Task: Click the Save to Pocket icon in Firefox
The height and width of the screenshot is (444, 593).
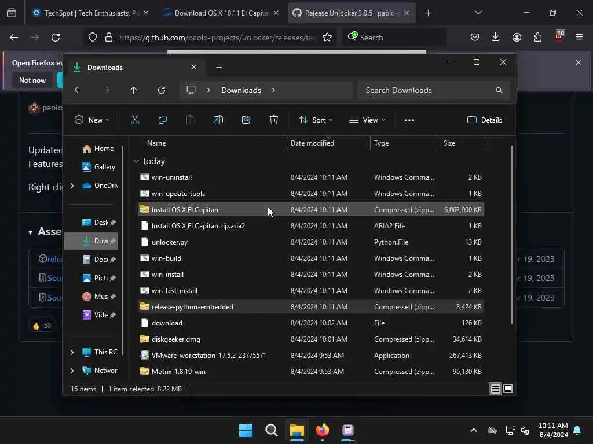Action: pos(475,37)
